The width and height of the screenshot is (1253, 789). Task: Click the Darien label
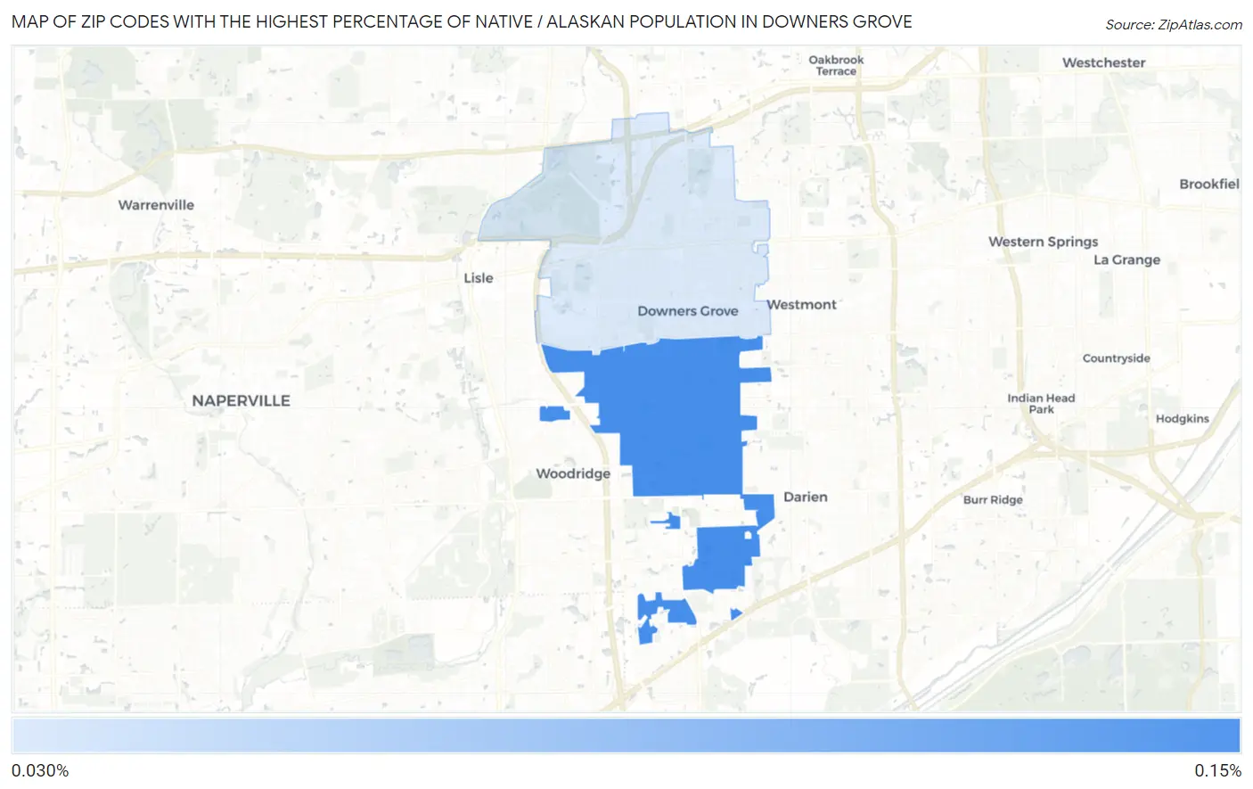(805, 497)
